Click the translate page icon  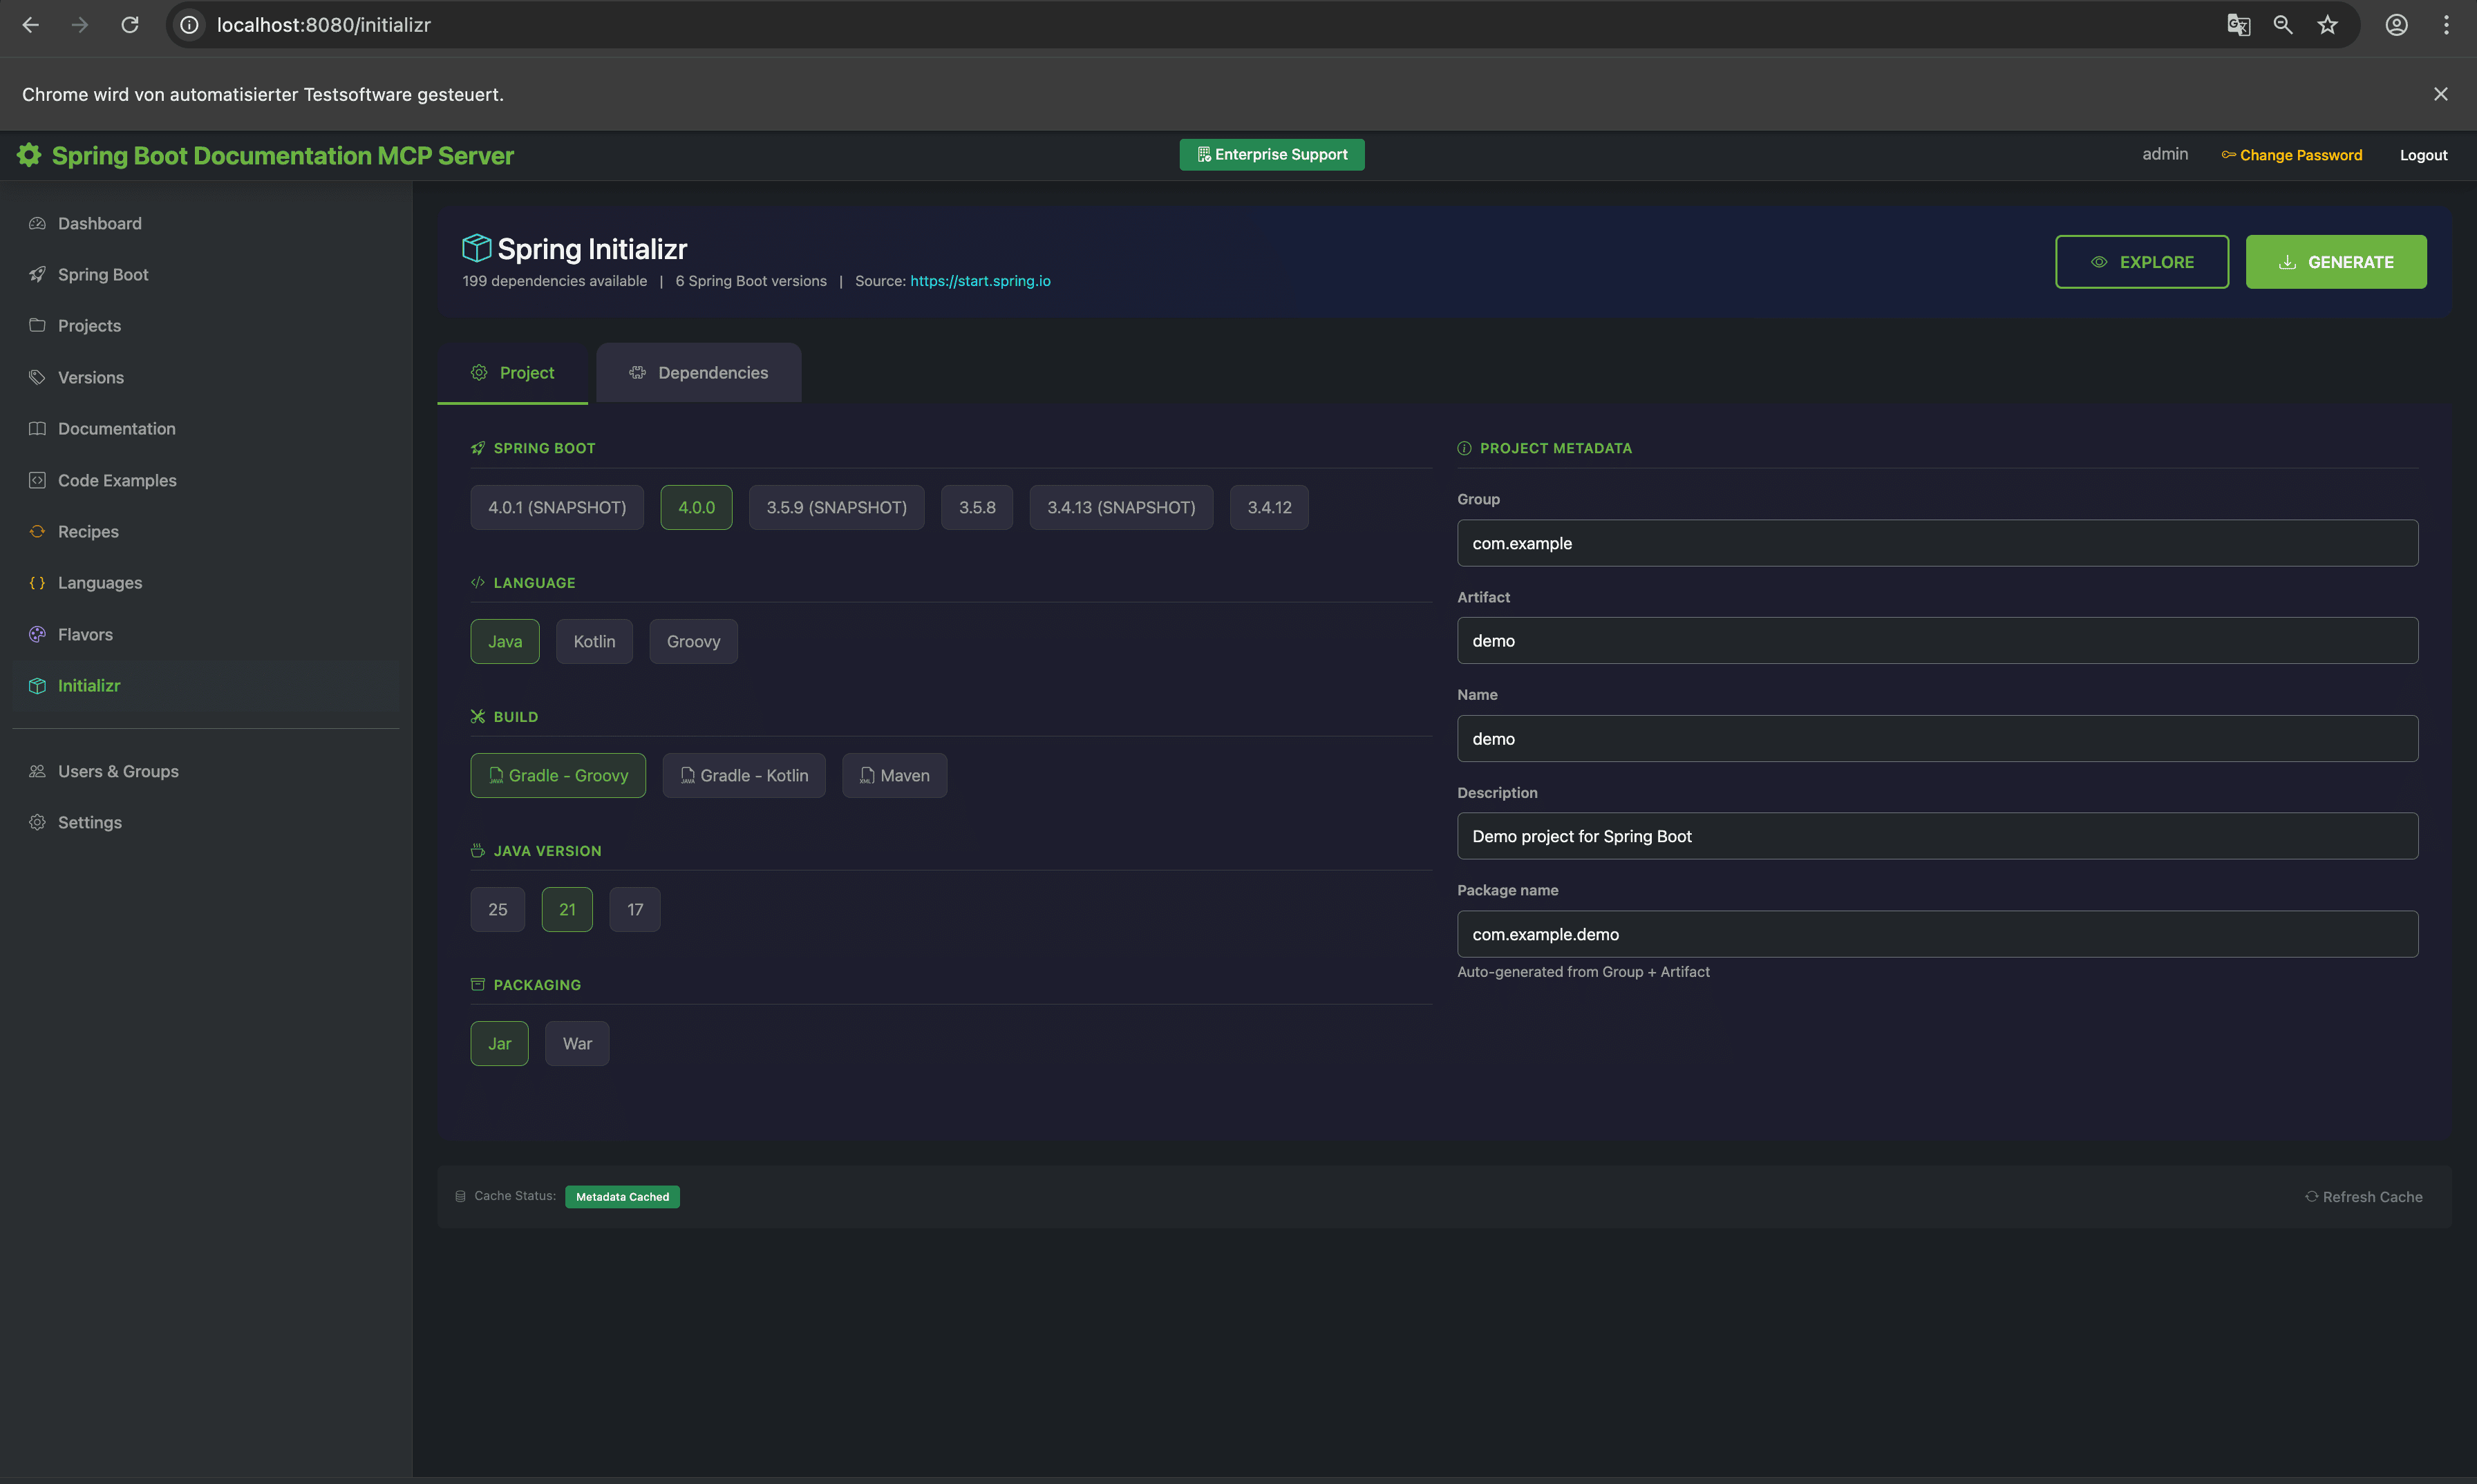click(2238, 25)
